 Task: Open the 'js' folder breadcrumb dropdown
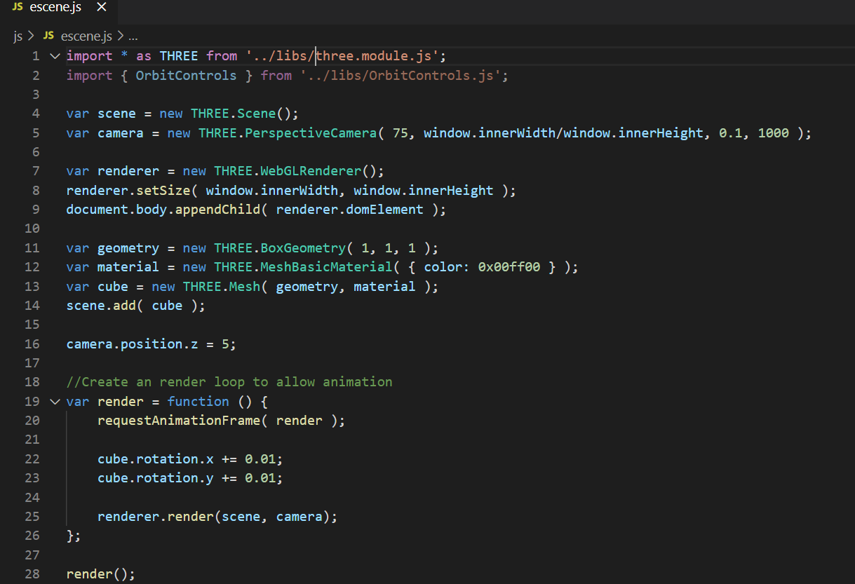18,36
